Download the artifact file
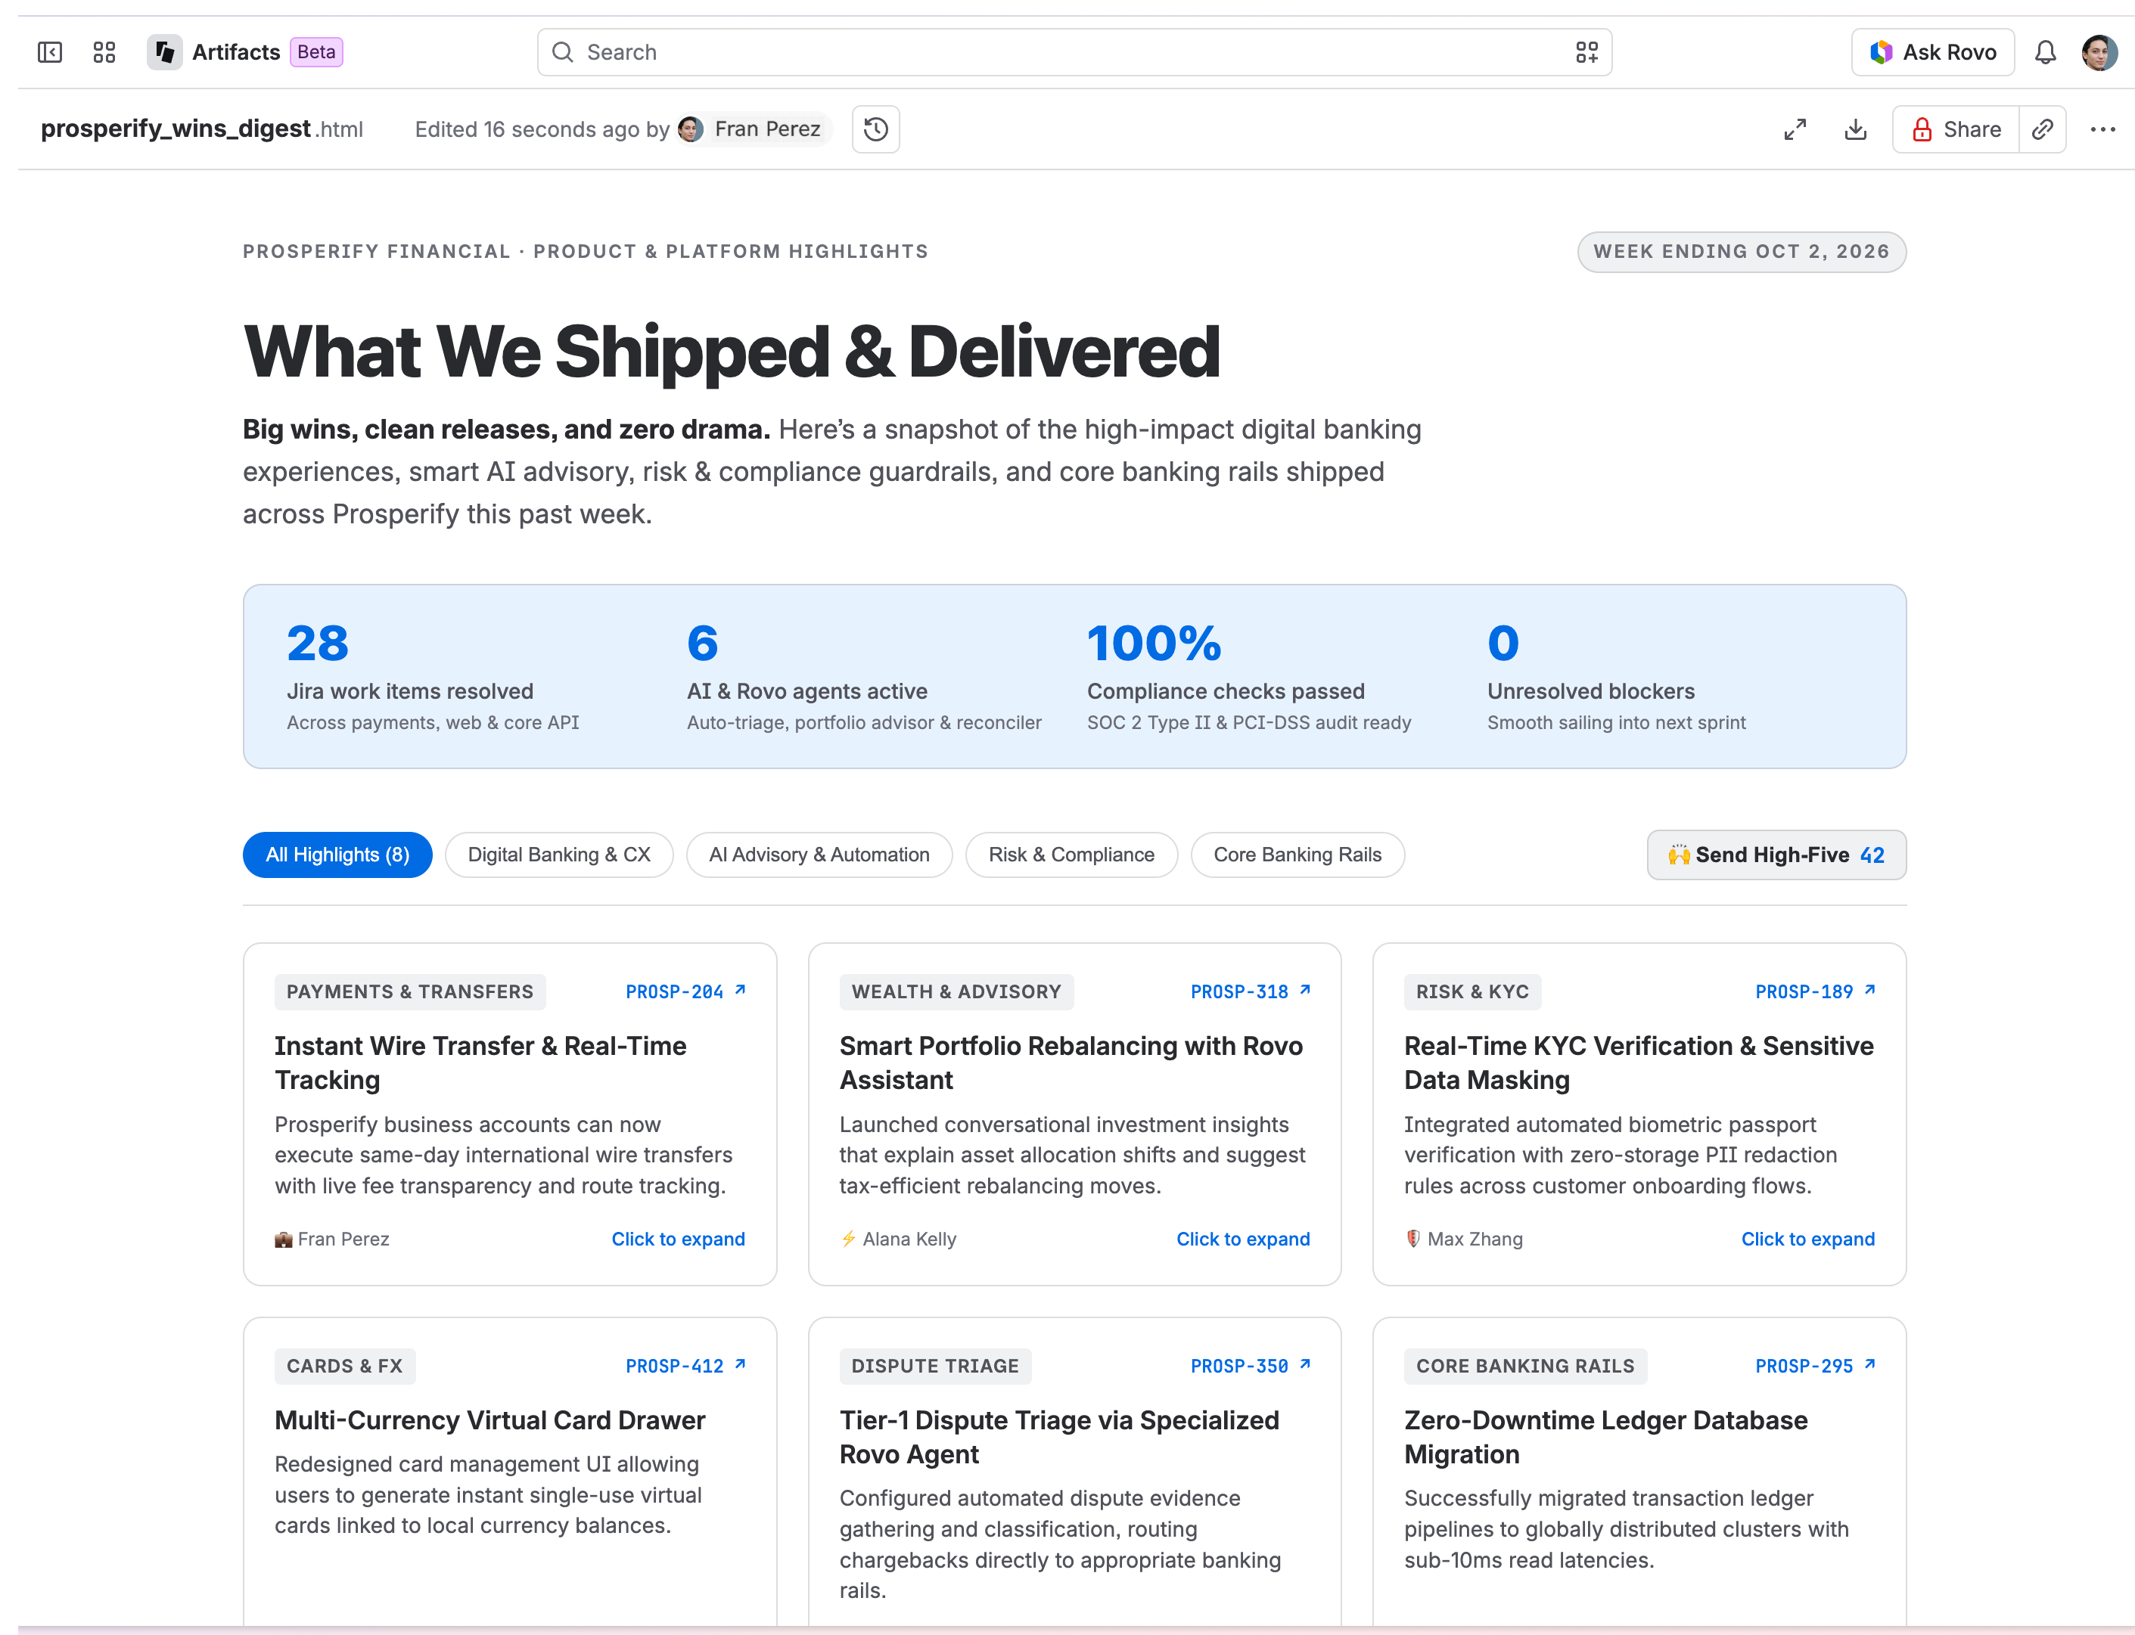This screenshot has height=1635, width=2135. point(1854,129)
